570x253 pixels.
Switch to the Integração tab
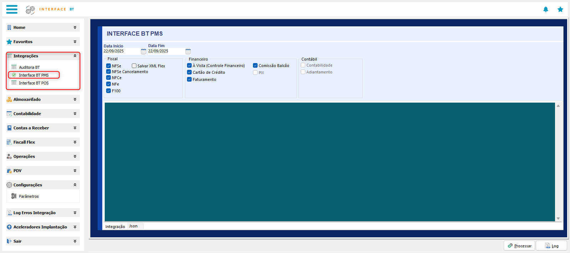coord(115,226)
